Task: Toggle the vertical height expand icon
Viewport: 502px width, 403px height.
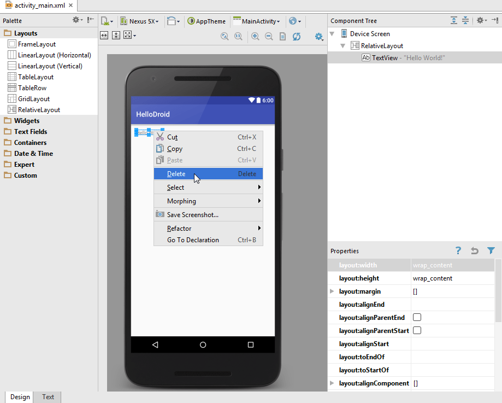Action: tap(116, 35)
